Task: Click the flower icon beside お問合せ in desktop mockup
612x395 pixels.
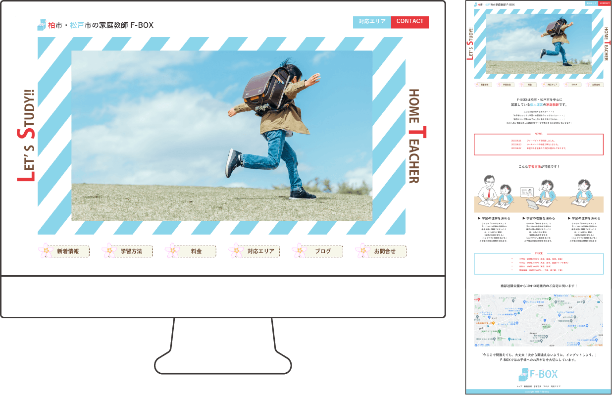Action: 362,250
